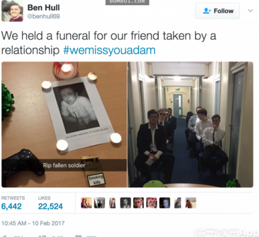Click the sixth liker avatar with red filter

pos(151,203)
